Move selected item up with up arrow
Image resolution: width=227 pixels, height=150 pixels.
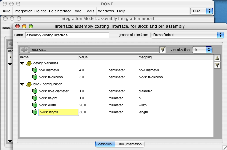[217, 58]
